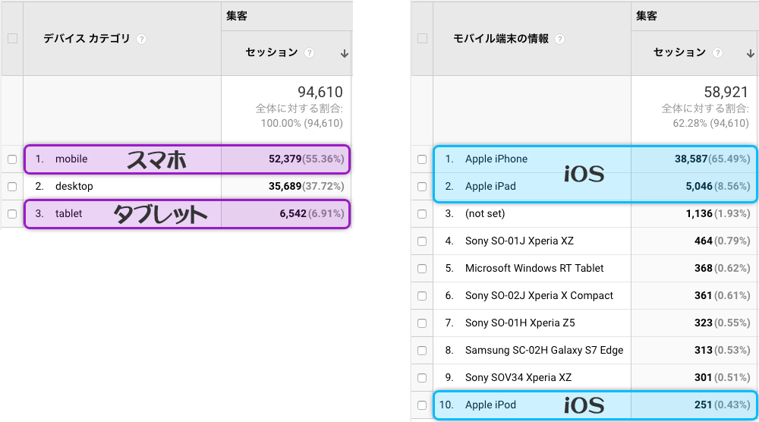Open the Microsoft Windows RT Tablet link
Screen dimensions: 759x422
[534, 268]
